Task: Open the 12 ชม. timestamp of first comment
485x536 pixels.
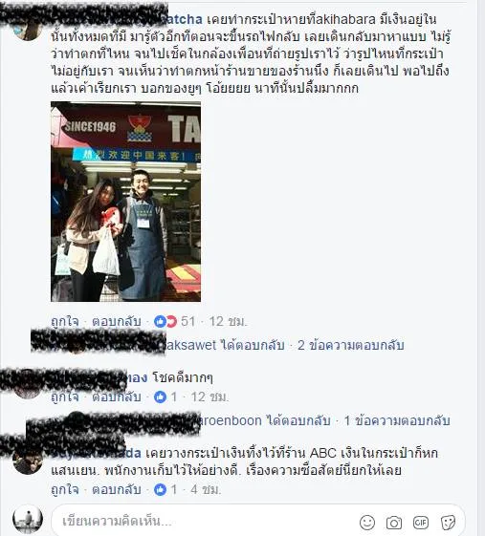Action: click(228, 321)
